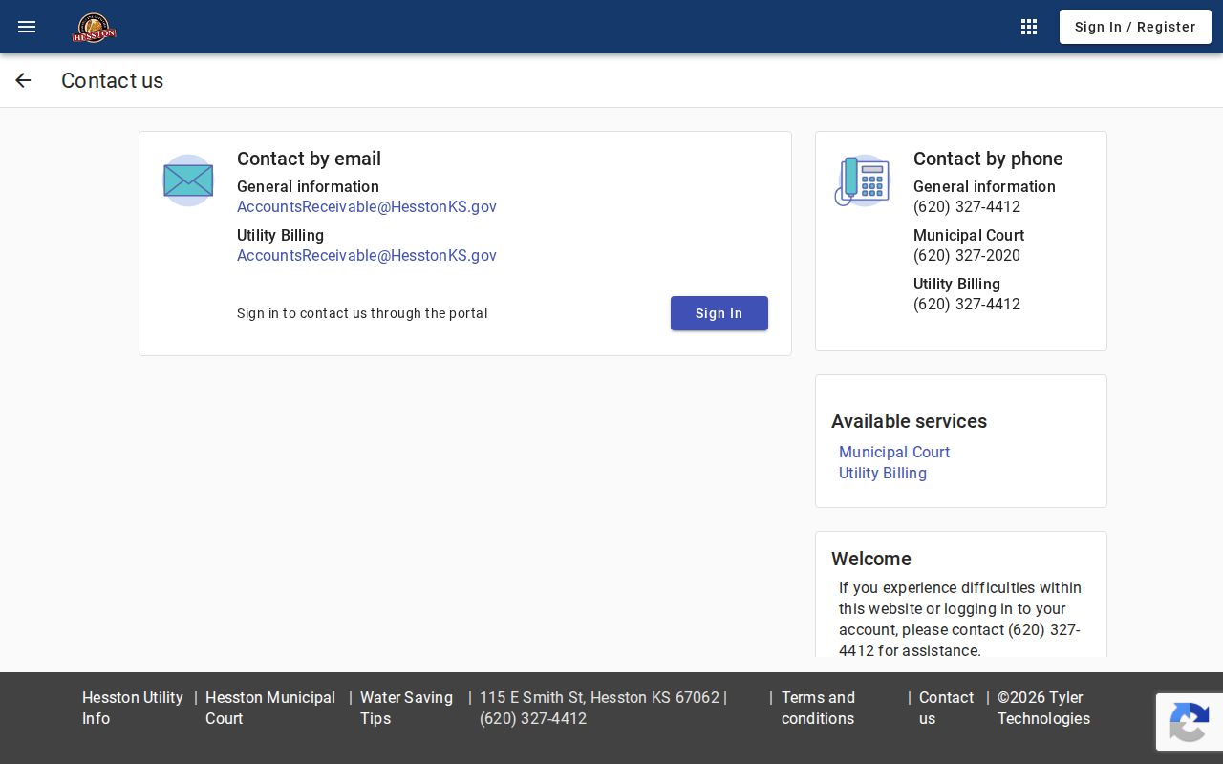Click the General information phone number
The image size is (1223, 764).
pos(967,206)
